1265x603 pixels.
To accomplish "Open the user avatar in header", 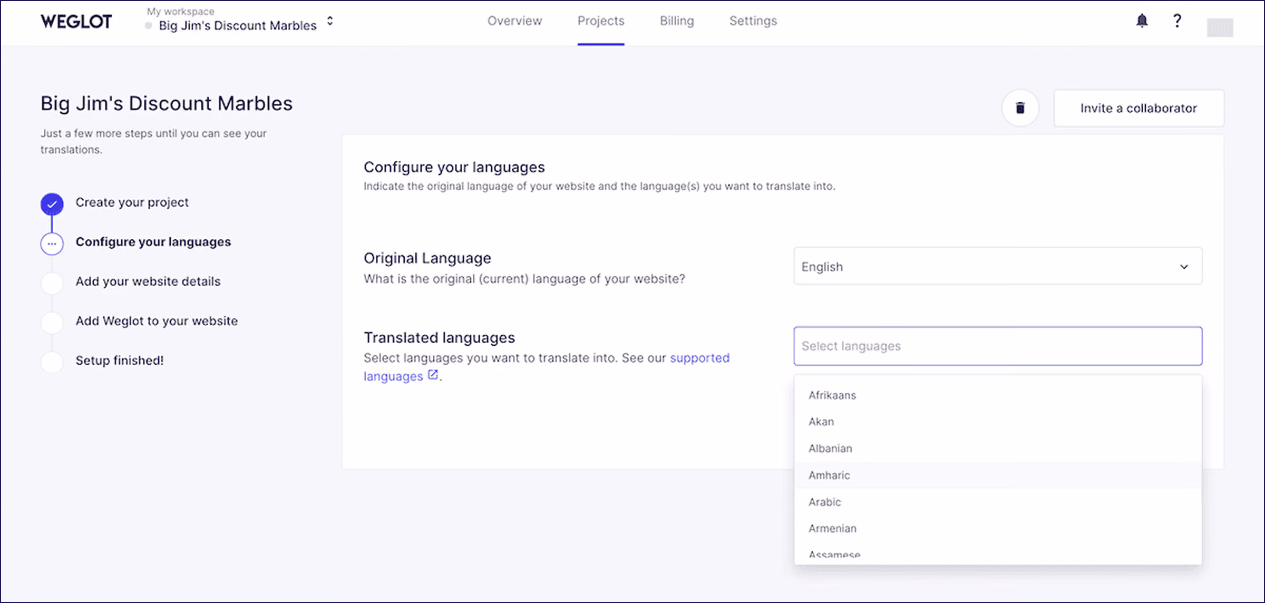I will 1220,27.
